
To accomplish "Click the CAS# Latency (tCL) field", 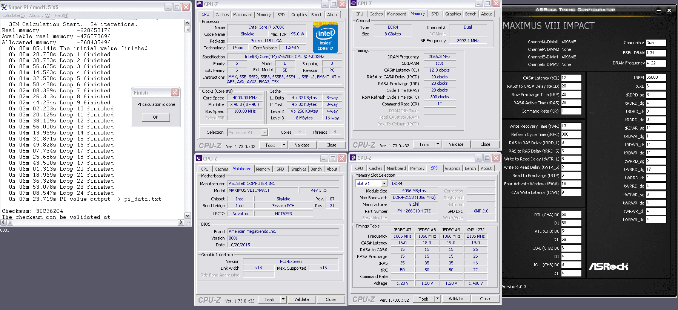I will [x=571, y=78].
